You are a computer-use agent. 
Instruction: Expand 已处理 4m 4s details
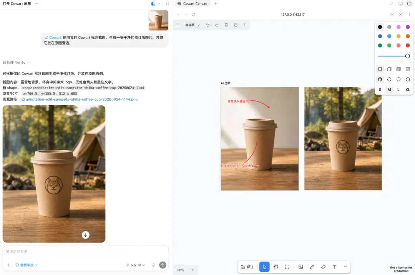(16, 62)
